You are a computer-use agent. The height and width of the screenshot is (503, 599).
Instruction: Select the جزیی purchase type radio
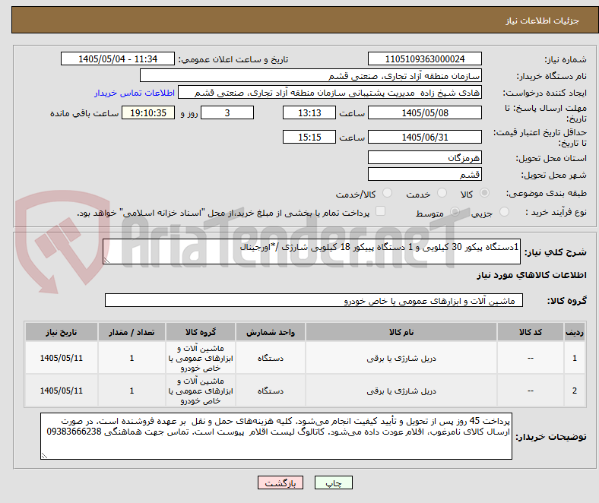504,211
